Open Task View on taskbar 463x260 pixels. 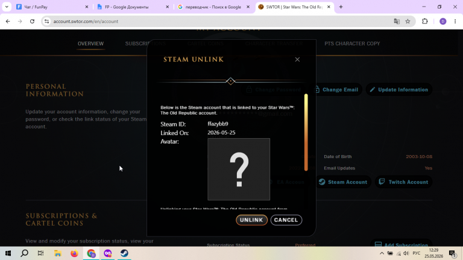click(41, 253)
